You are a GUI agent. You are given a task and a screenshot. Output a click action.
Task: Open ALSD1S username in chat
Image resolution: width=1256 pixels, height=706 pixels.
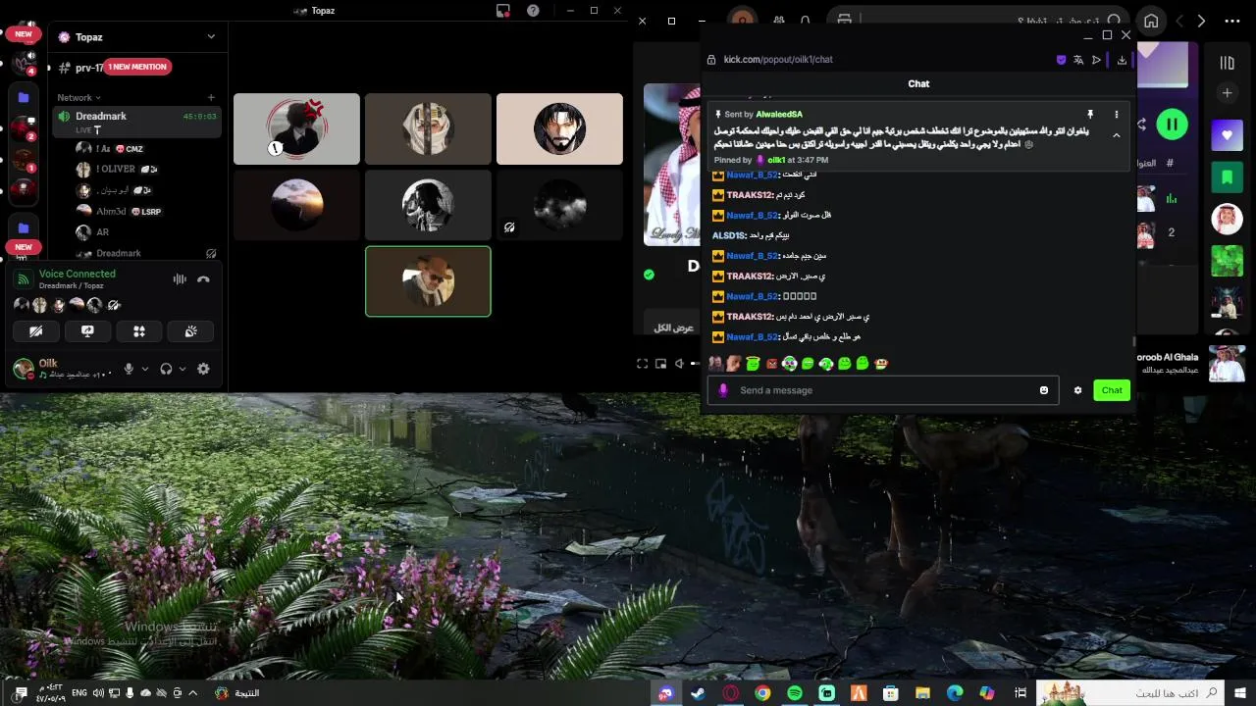coord(728,235)
